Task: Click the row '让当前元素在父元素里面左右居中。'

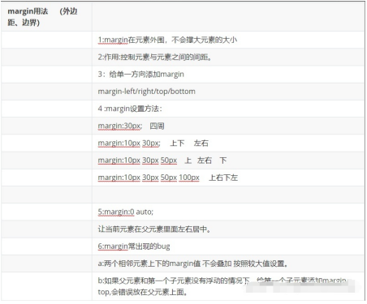Action: pyautogui.click(x=183, y=229)
